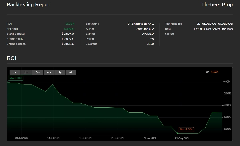Click the cBot name label
The image size is (240, 146).
click(x=92, y=24)
